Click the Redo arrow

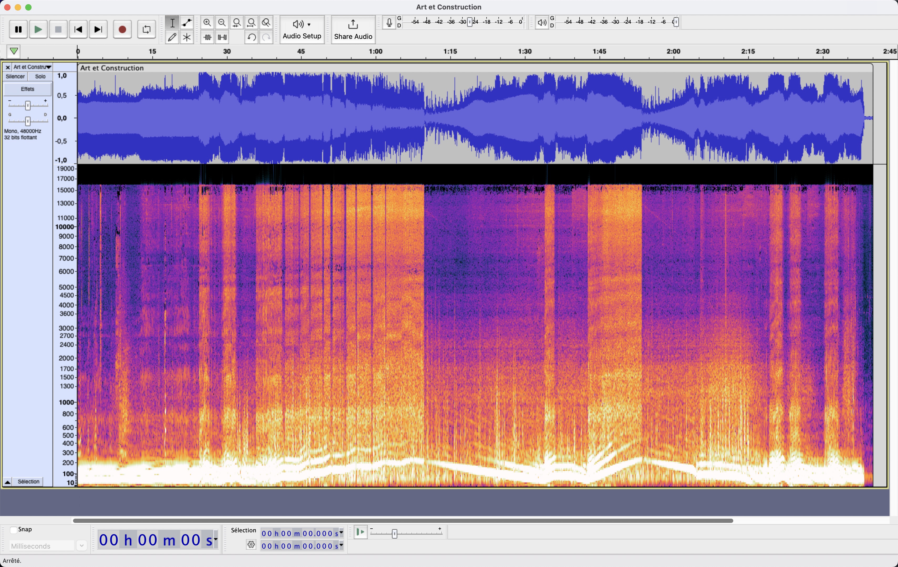tap(266, 37)
